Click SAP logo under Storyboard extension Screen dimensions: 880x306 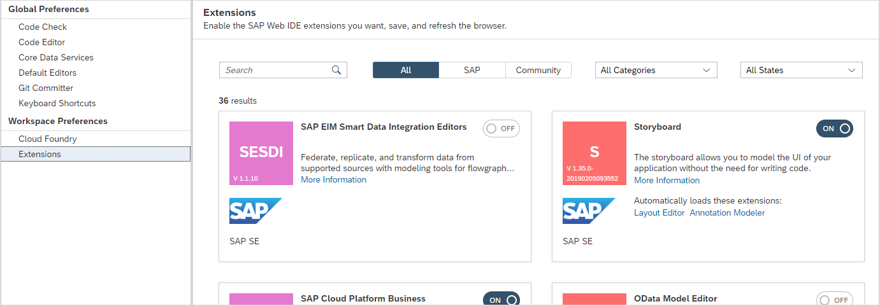point(589,211)
